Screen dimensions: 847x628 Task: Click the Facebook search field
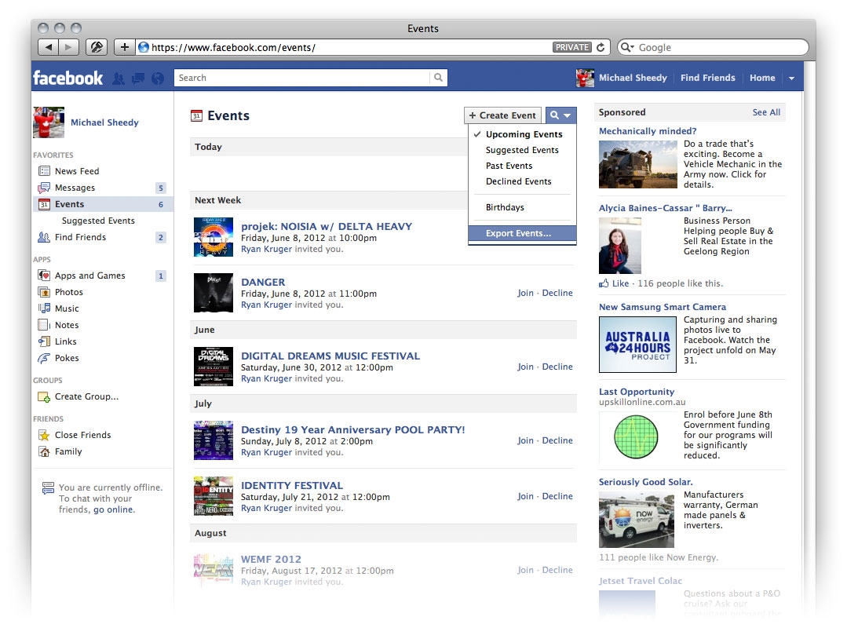click(x=301, y=78)
